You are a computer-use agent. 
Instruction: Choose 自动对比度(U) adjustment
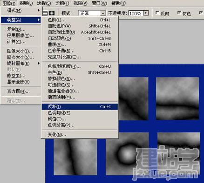tap(80, 32)
